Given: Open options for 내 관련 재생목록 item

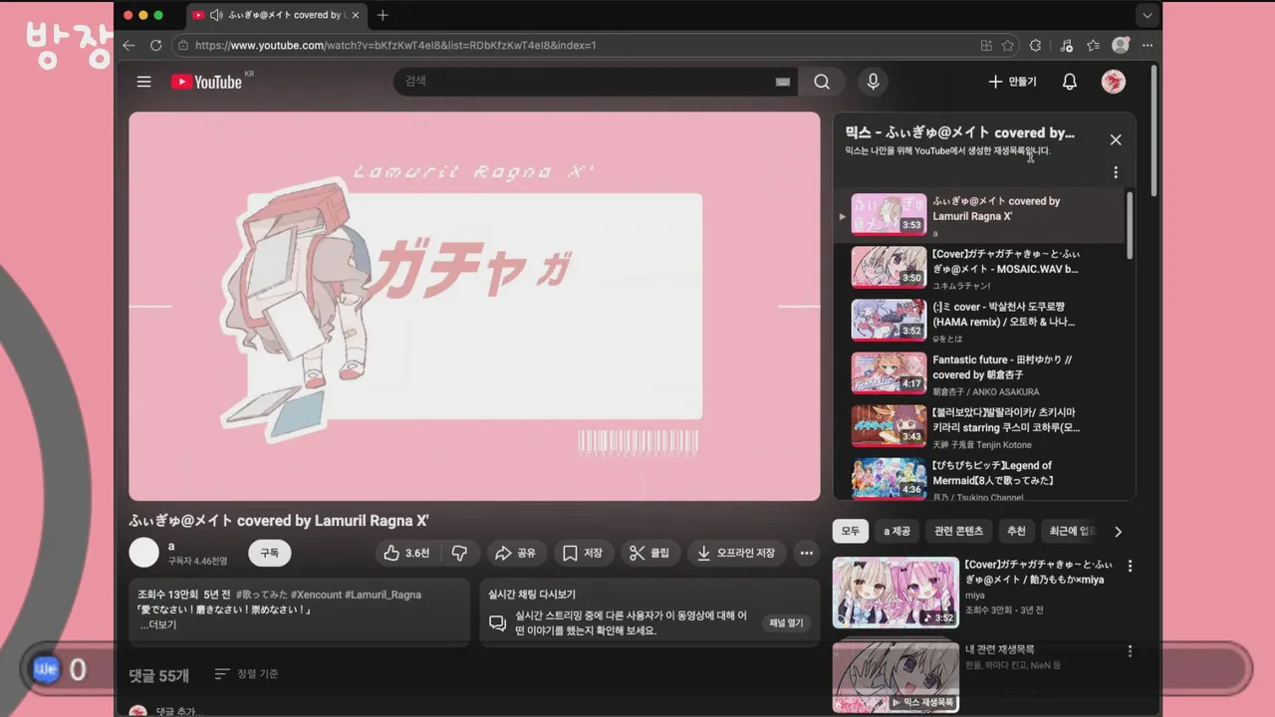Looking at the screenshot, I should coord(1130,651).
